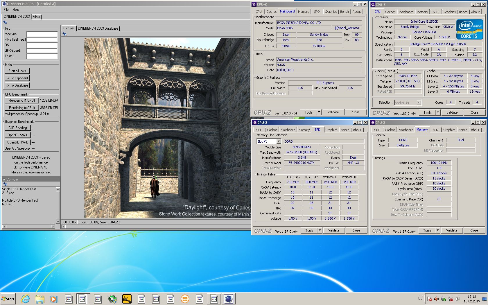Click the CPU-Z title icon of the SPD window
This screenshot has width=488, height=305.
[254, 123]
